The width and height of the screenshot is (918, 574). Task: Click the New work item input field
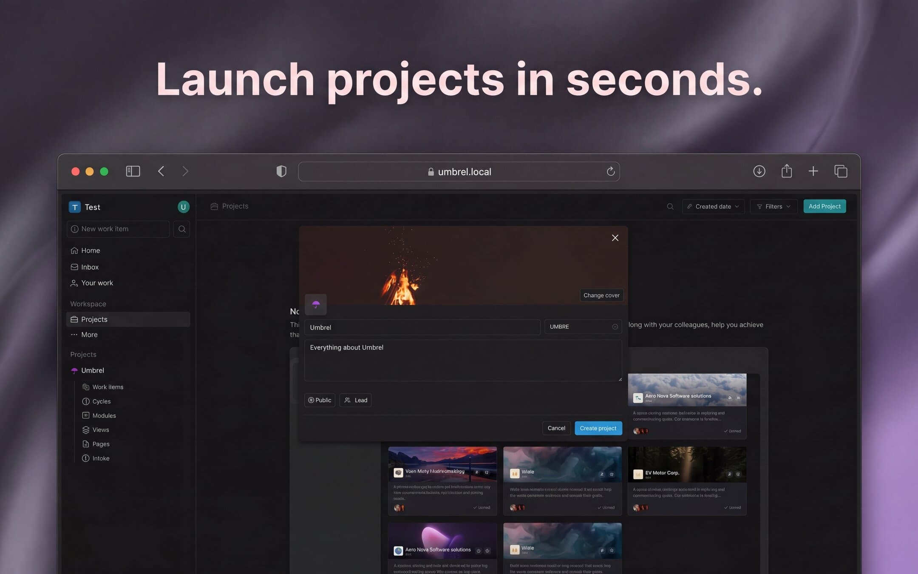click(118, 229)
